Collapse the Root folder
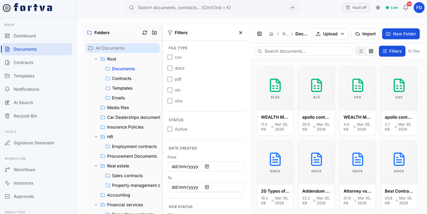Viewport: 427px width, 214px height. [x=96, y=59]
